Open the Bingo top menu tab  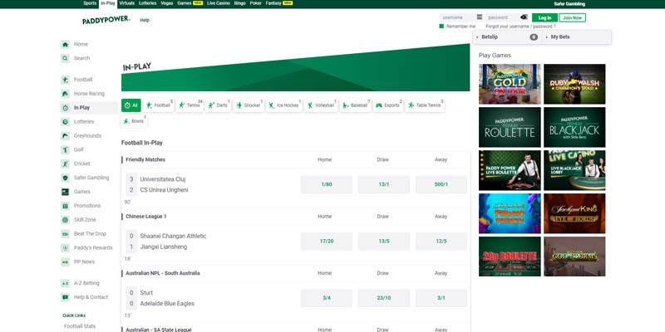click(x=239, y=3)
